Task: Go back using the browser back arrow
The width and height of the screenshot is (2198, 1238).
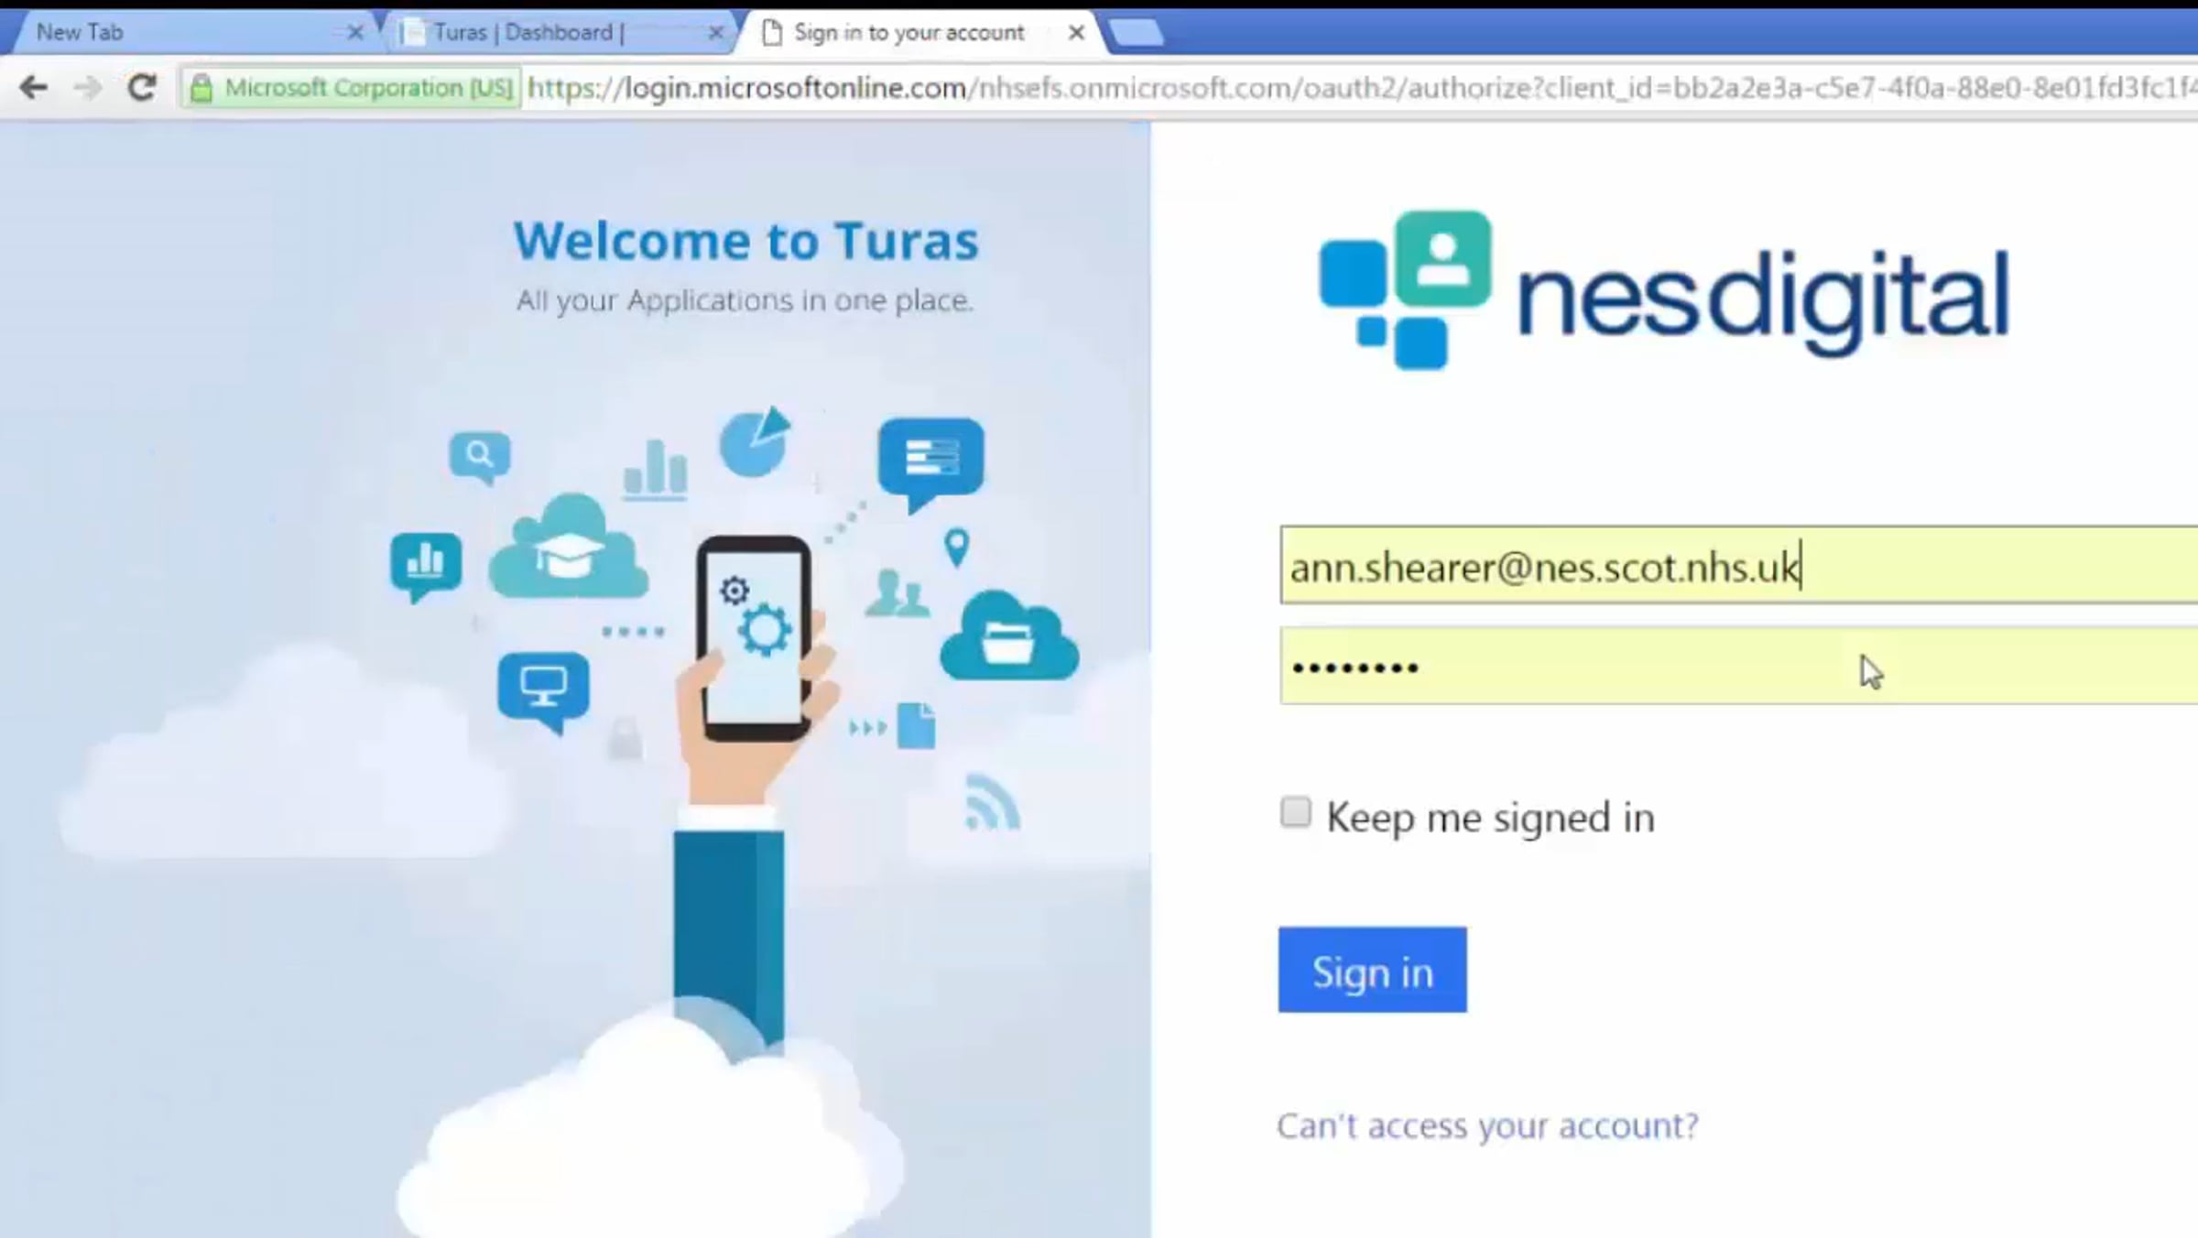Action: coord(34,88)
